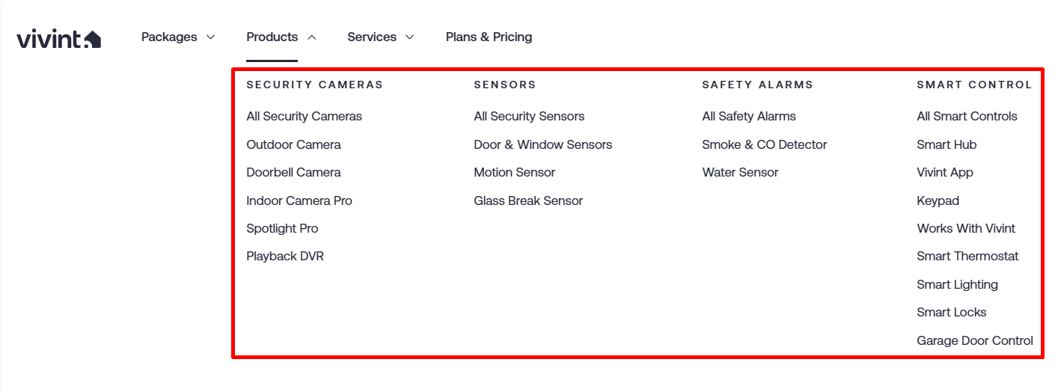Viewport: 1061px width, 392px height.
Task: Select Door & Window Sensors link
Action: coord(542,144)
